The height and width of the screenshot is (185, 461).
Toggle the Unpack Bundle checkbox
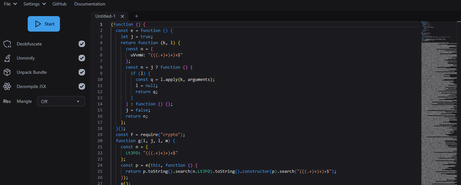82,72
